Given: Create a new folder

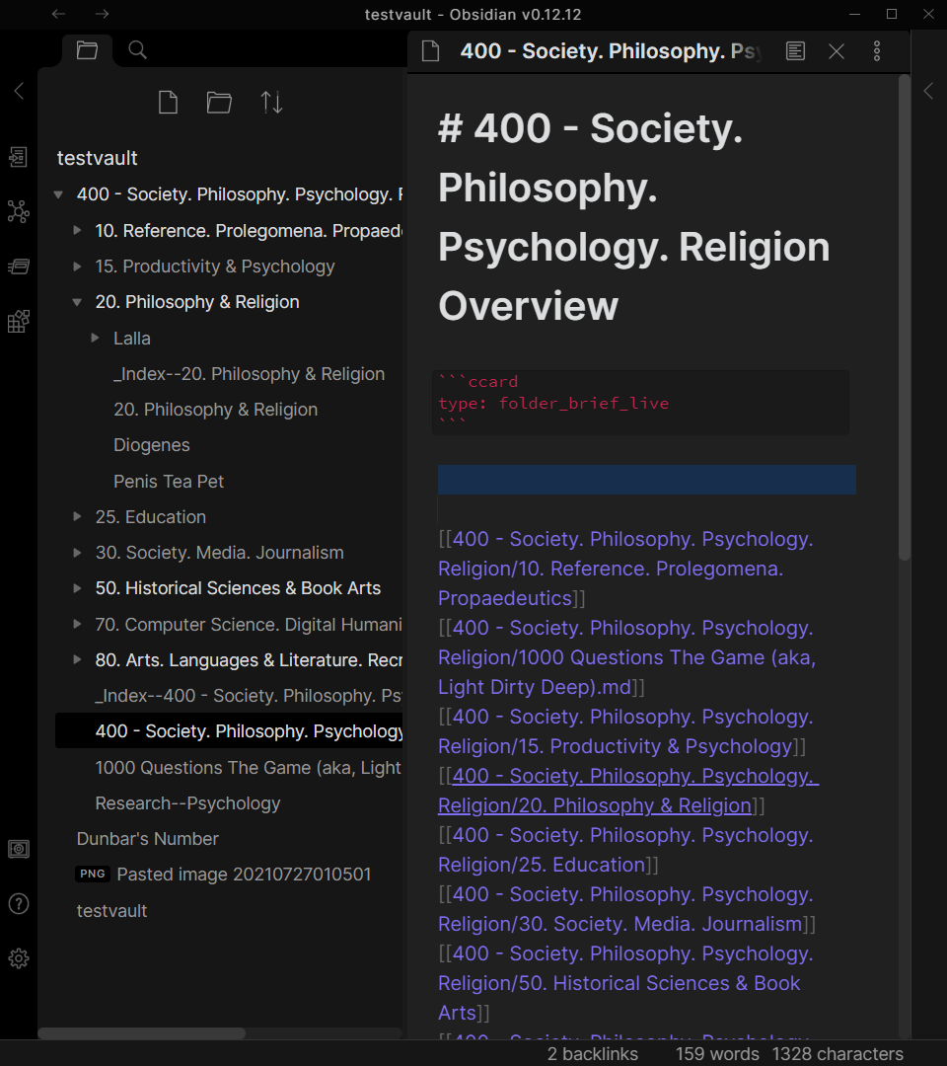Looking at the screenshot, I should [x=219, y=103].
